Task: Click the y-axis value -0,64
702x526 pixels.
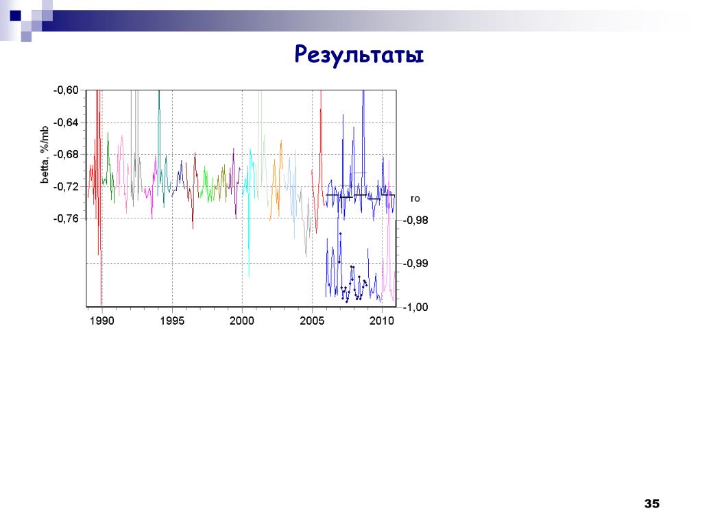Action: pos(66,123)
